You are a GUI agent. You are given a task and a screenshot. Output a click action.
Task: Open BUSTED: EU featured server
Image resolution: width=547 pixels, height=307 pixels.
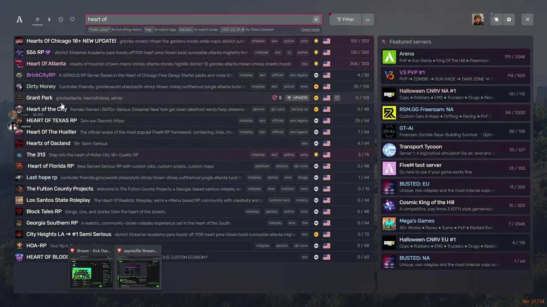tap(456, 187)
